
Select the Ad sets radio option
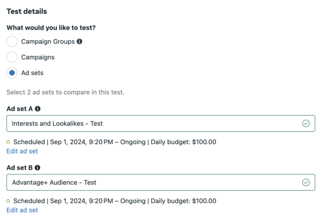[x=12, y=73]
